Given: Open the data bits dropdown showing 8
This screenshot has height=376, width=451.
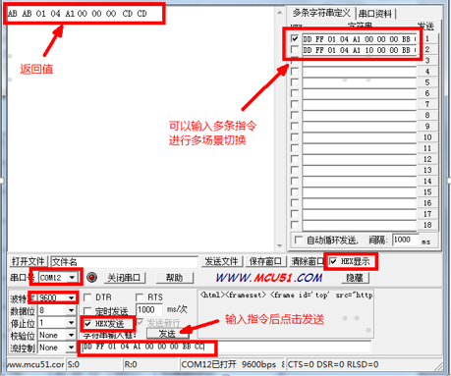Looking at the screenshot, I should click(71, 310).
